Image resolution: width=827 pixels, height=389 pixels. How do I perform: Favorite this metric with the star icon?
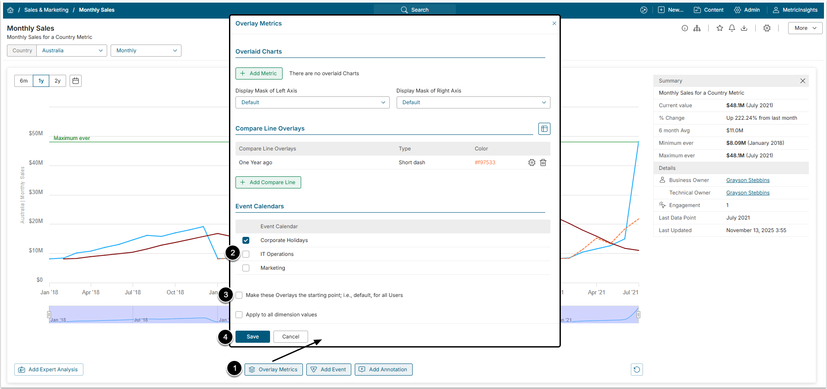719,28
